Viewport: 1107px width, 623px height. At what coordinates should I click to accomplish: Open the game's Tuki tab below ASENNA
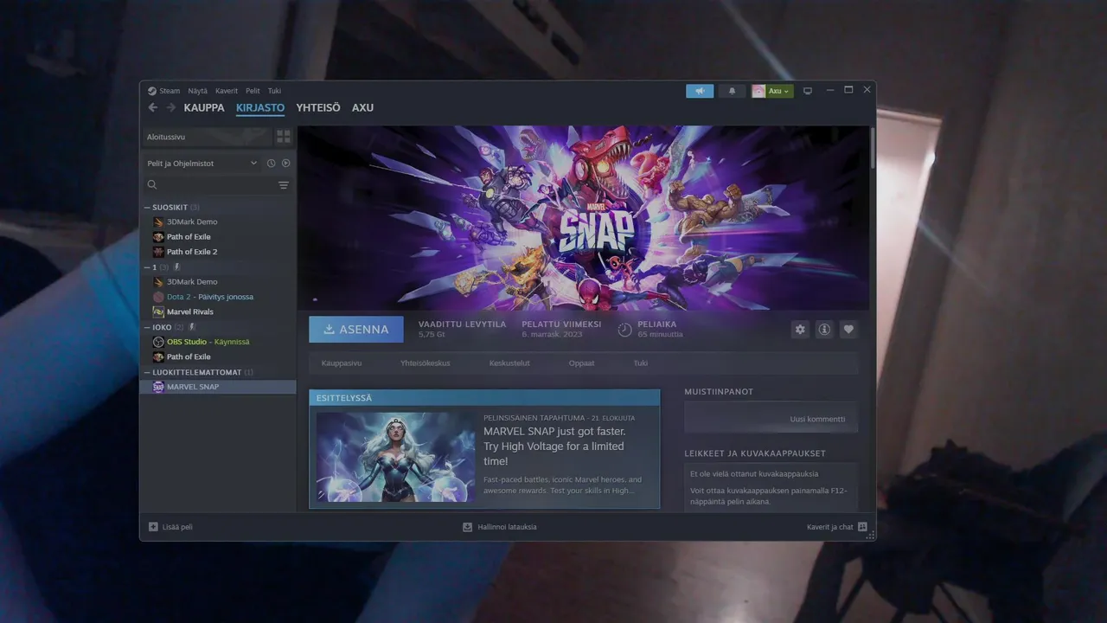click(x=641, y=363)
